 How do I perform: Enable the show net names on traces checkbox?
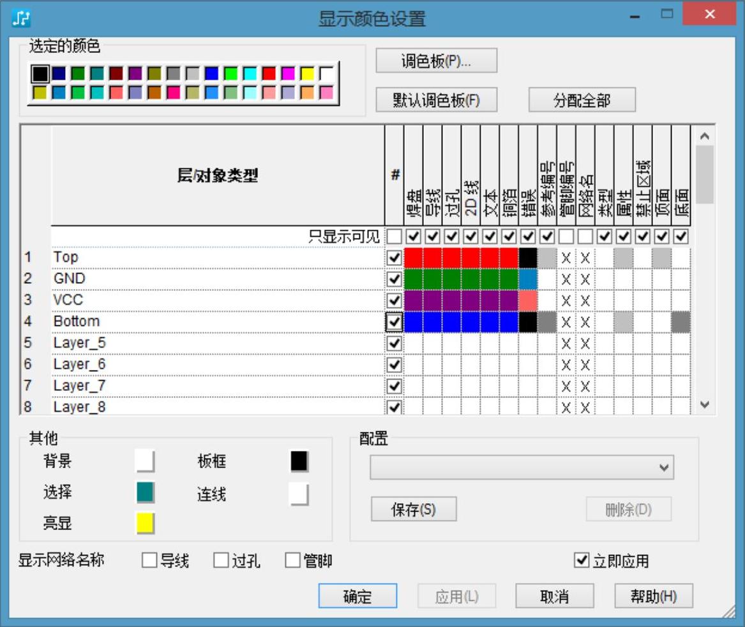pyautogui.click(x=149, y=561)
